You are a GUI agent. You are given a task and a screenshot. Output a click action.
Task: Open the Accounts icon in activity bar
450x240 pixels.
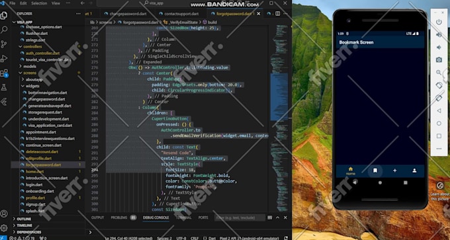click(x=4, y=214)
